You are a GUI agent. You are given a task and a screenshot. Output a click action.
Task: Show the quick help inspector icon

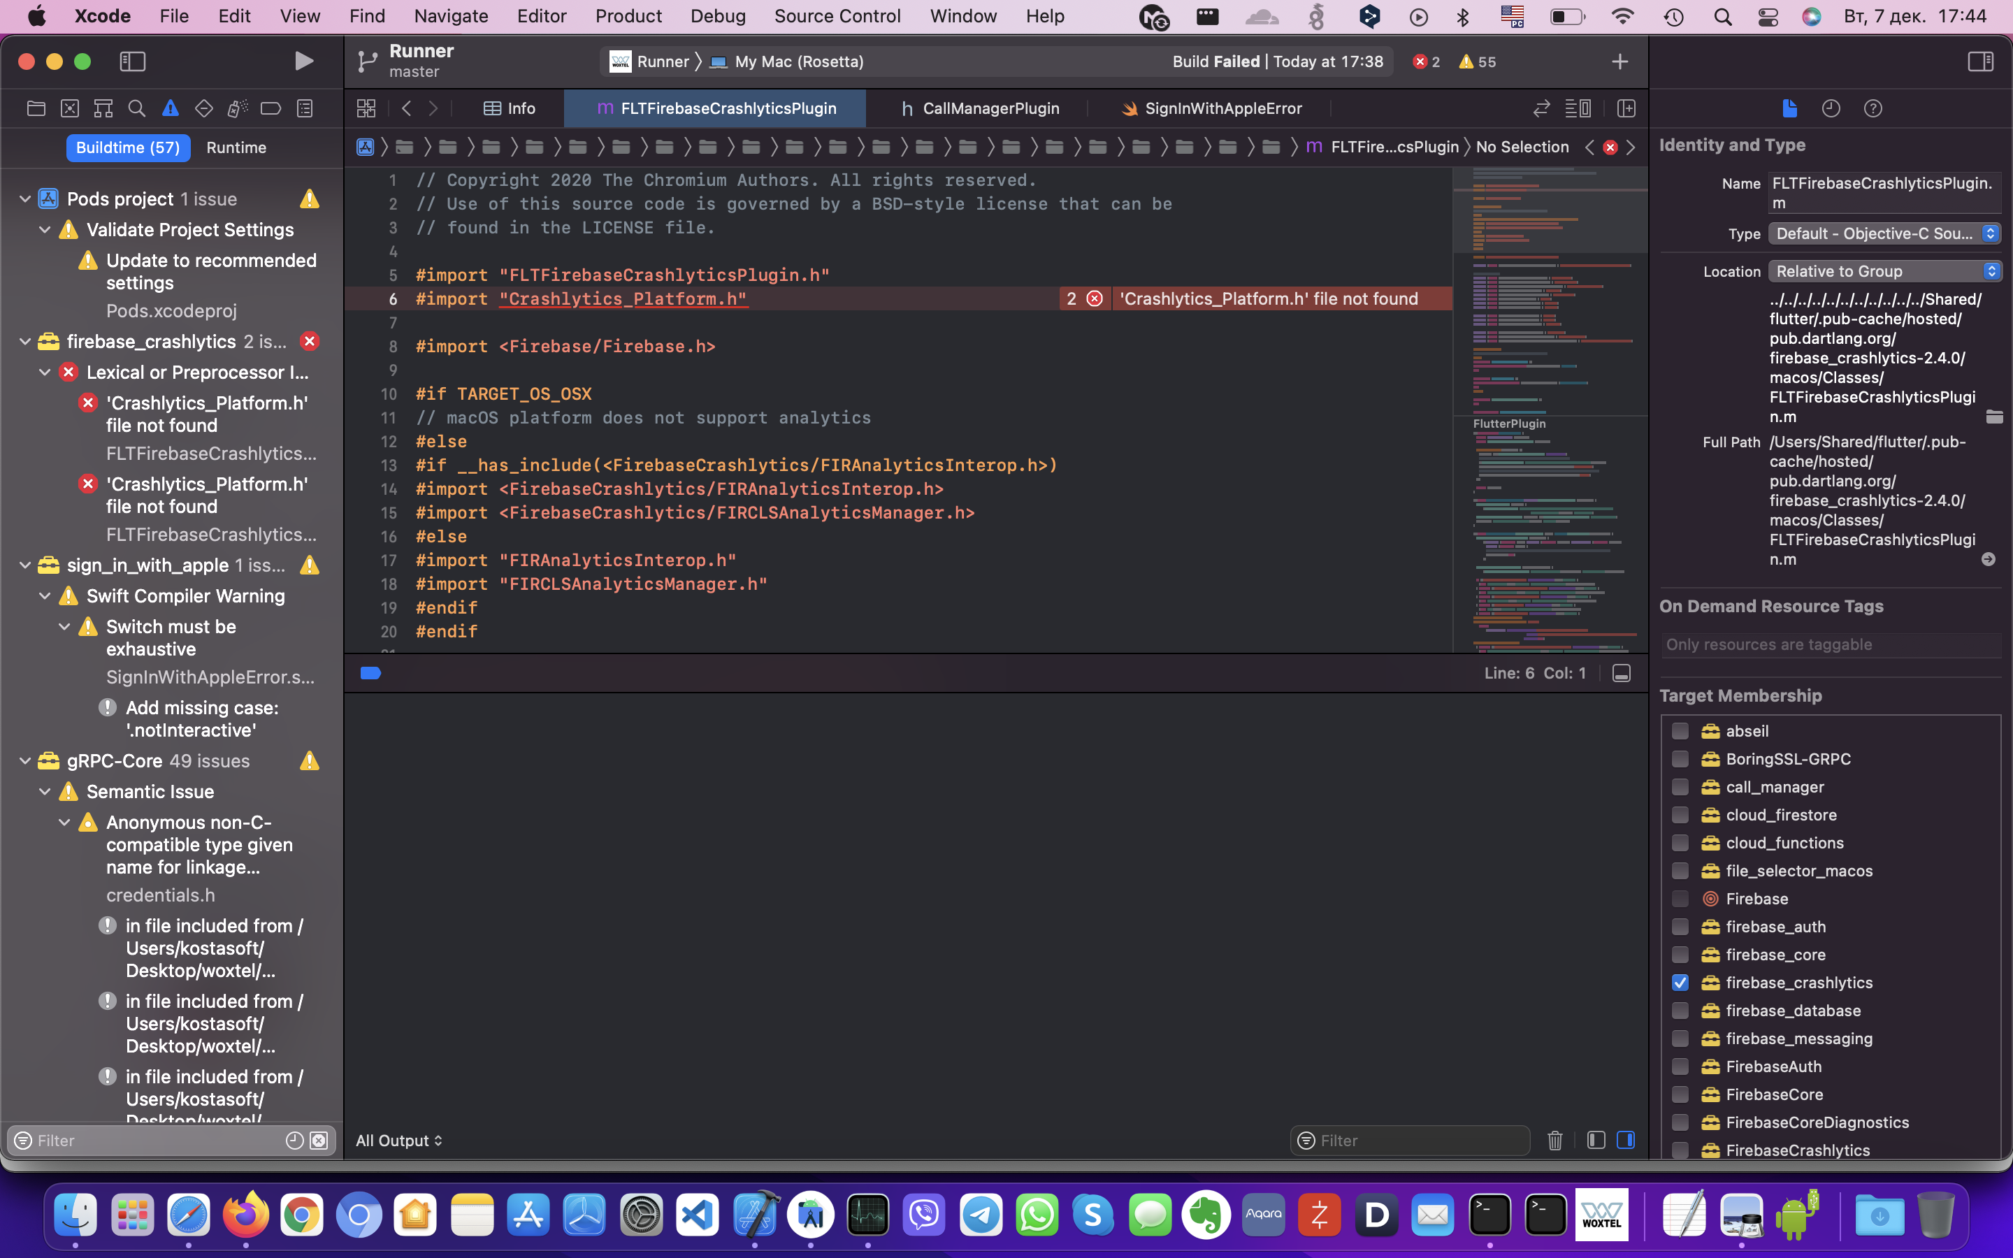1873,108
